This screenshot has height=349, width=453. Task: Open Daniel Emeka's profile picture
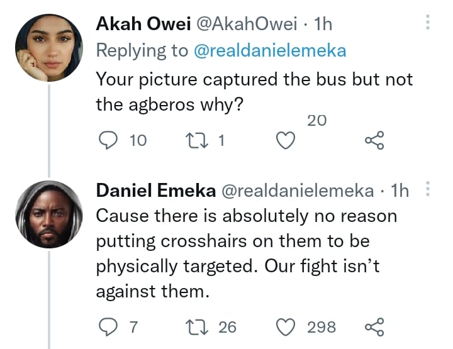[x=48, y=214]
